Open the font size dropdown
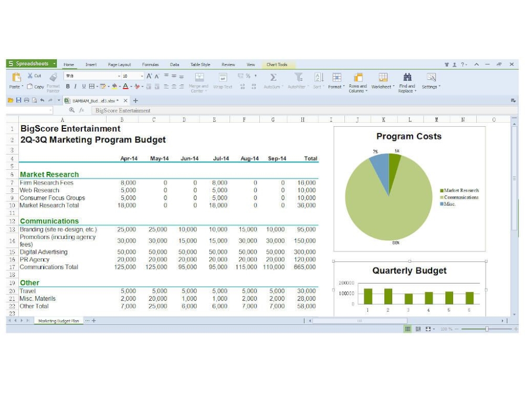Viewport: 525px width, 393px height. click(x=141, y=77)
